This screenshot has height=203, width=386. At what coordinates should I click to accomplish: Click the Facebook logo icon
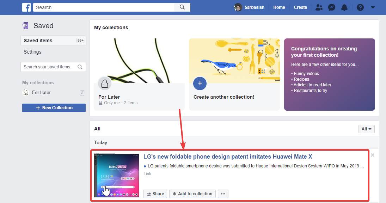coord(26,7)
